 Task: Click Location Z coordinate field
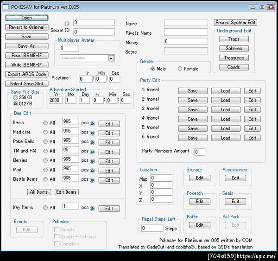point(161,199)
